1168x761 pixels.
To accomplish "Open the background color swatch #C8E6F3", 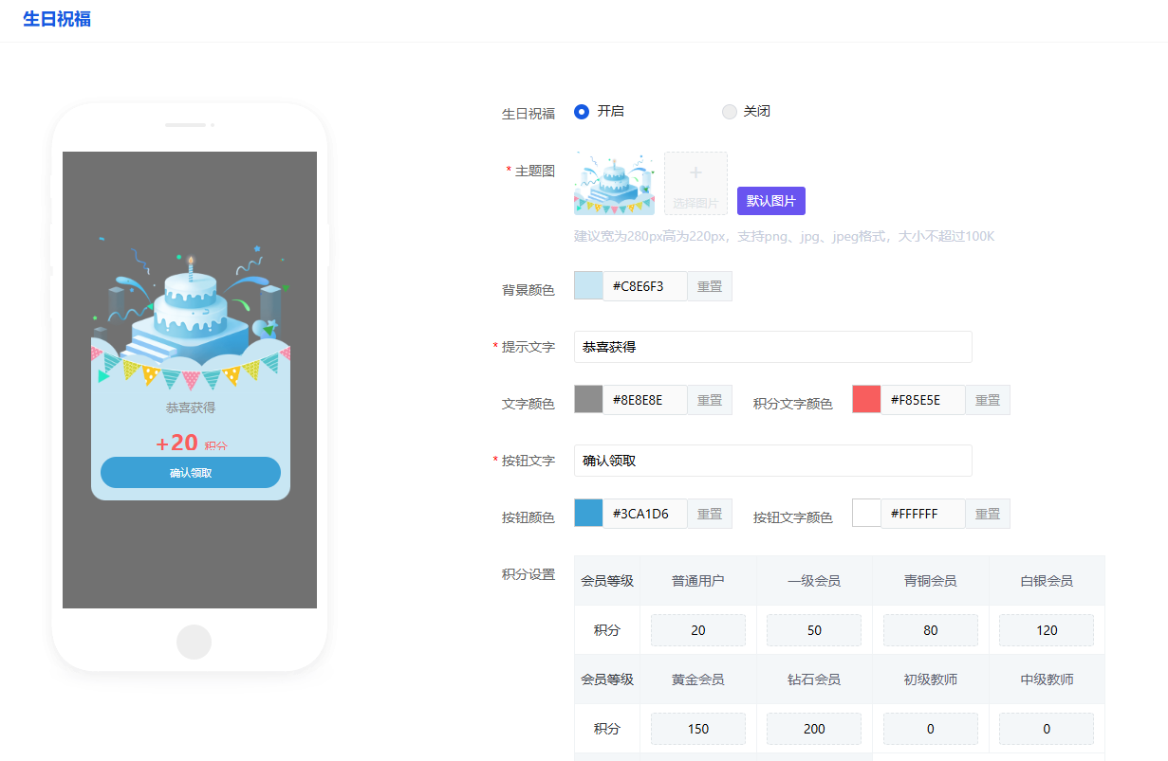I will click(588, 286).
